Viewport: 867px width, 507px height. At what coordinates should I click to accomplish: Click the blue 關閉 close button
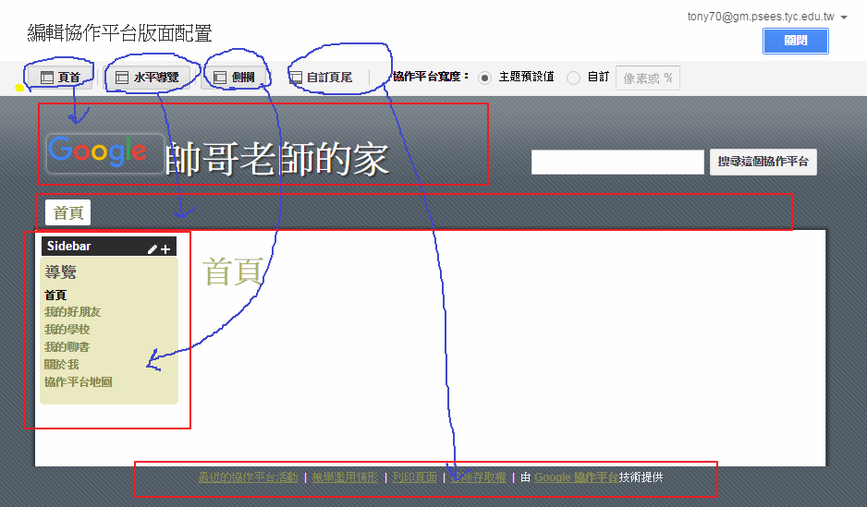795,42
